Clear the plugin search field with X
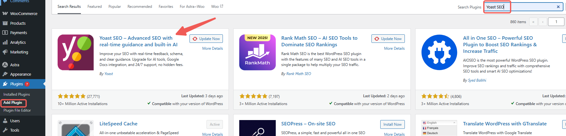 pos(558,7)
